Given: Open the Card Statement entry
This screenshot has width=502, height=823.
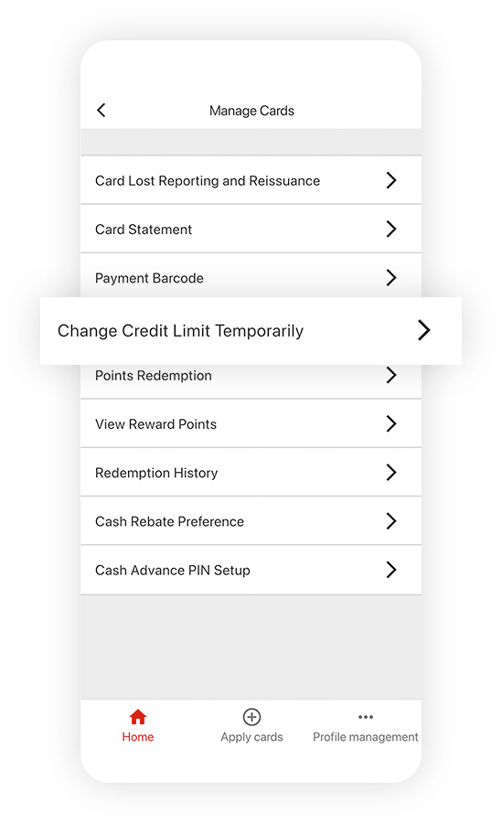Looking at the screenshot, I should [x=251, y=229].
